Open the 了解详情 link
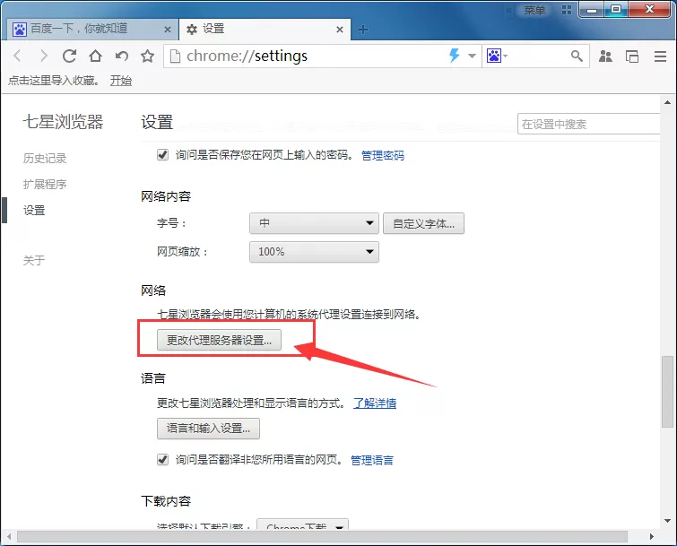 (x=375, y=403)
